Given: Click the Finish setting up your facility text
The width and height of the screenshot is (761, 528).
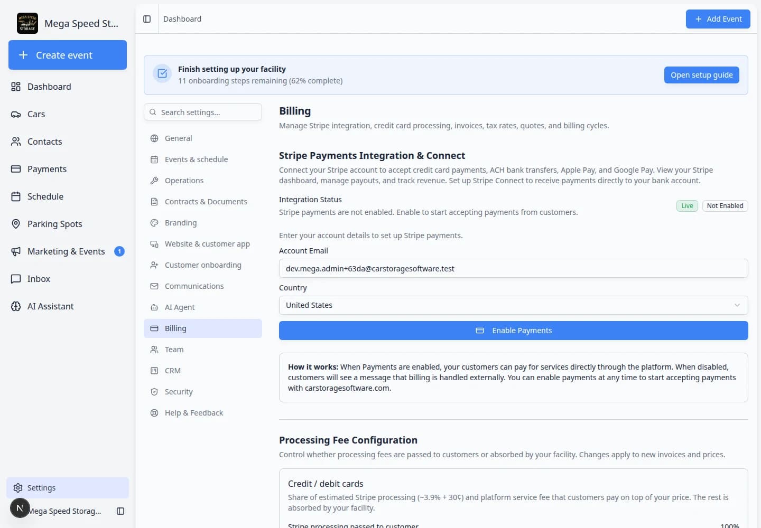Looking at the screenshot, I should (232, 69).
